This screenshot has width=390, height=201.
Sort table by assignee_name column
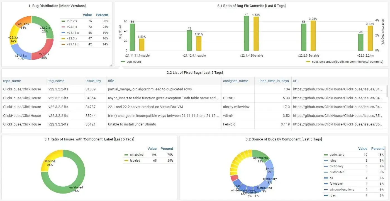(235, 81)
